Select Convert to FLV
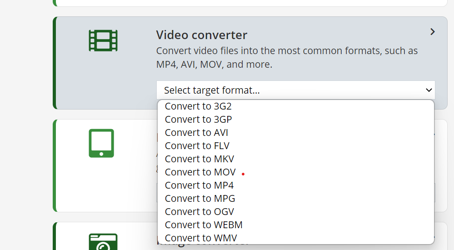Viewport: 454px width, 250px height. (x=295, y=146)
